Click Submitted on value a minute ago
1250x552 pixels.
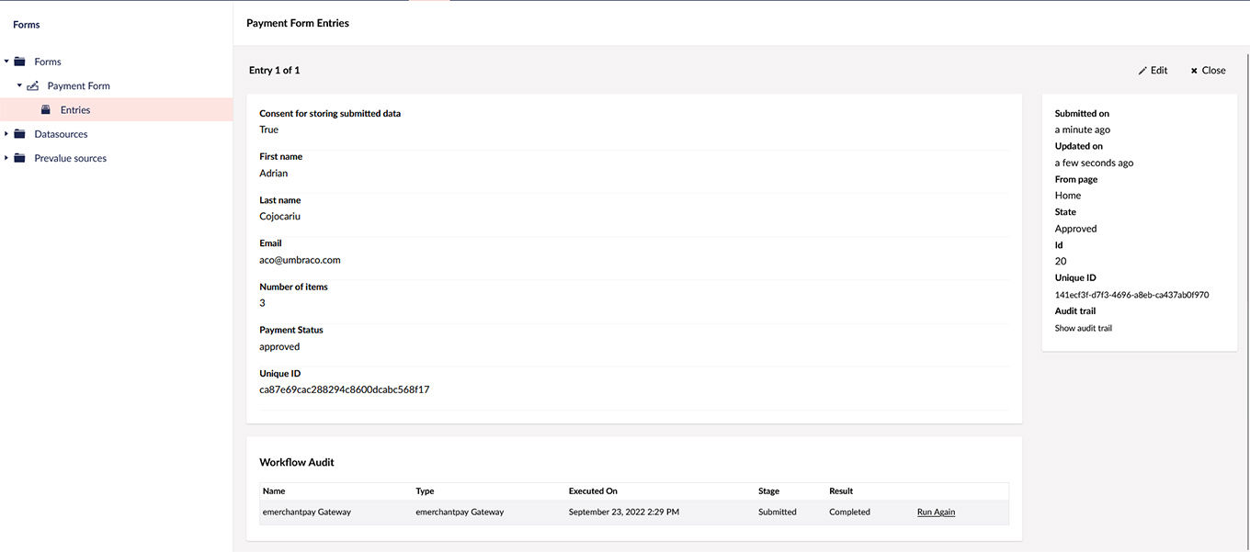click(x=1083, y=130)
